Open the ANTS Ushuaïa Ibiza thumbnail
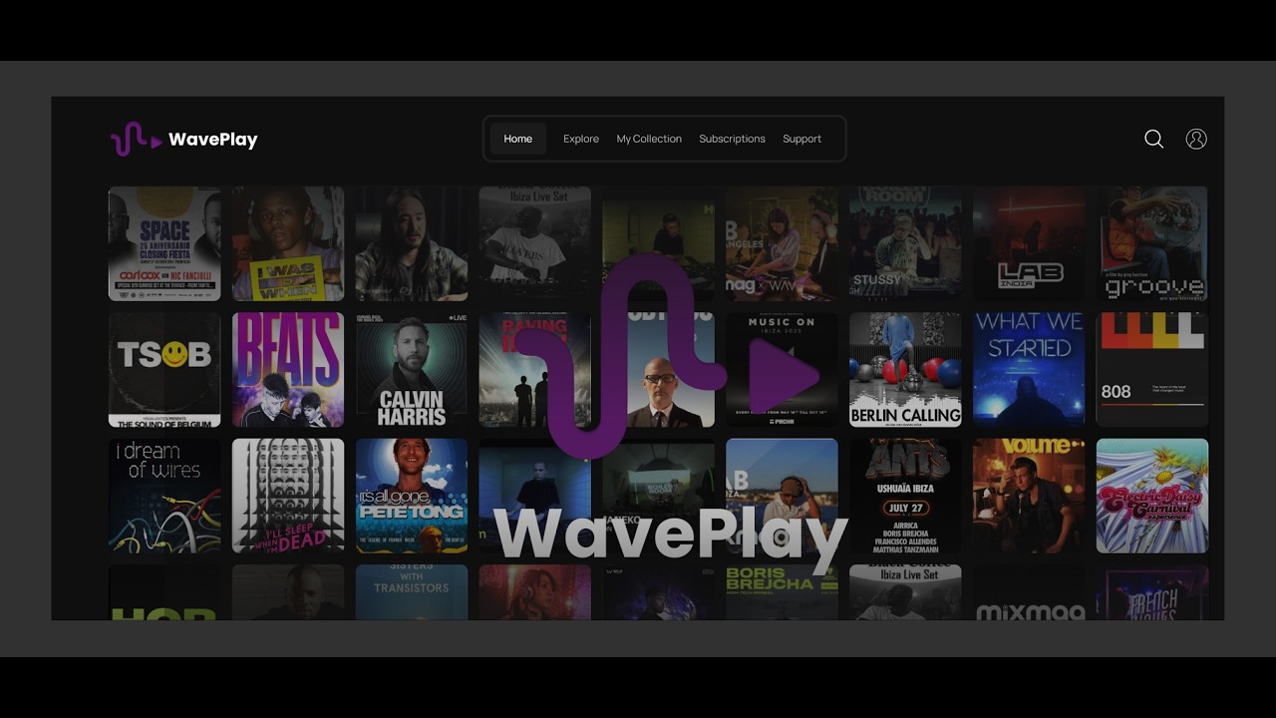Image resolution: width=1276 pixels, height=718 pixels. [x=905, y=496]
